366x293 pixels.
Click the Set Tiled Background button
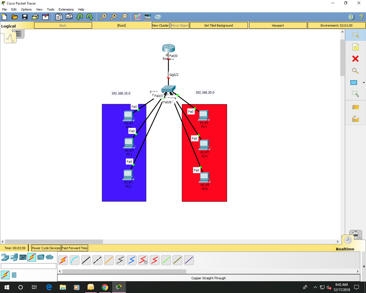[x=219, y=25]
